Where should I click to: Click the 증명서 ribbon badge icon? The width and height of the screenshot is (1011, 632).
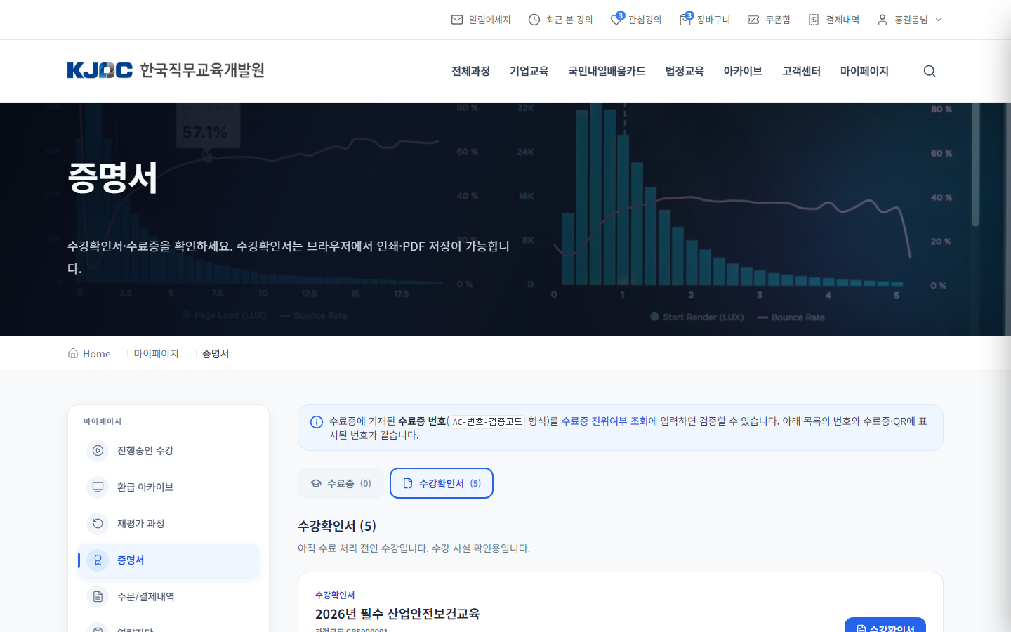tap(98, 560)
